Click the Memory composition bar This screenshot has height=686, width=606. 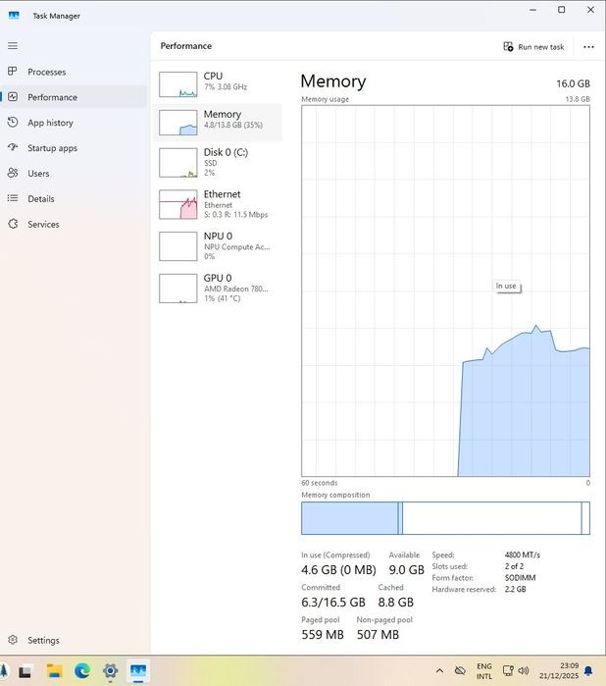[445, 518]
